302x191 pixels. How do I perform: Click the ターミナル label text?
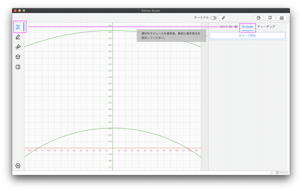[x=201, y=18]
